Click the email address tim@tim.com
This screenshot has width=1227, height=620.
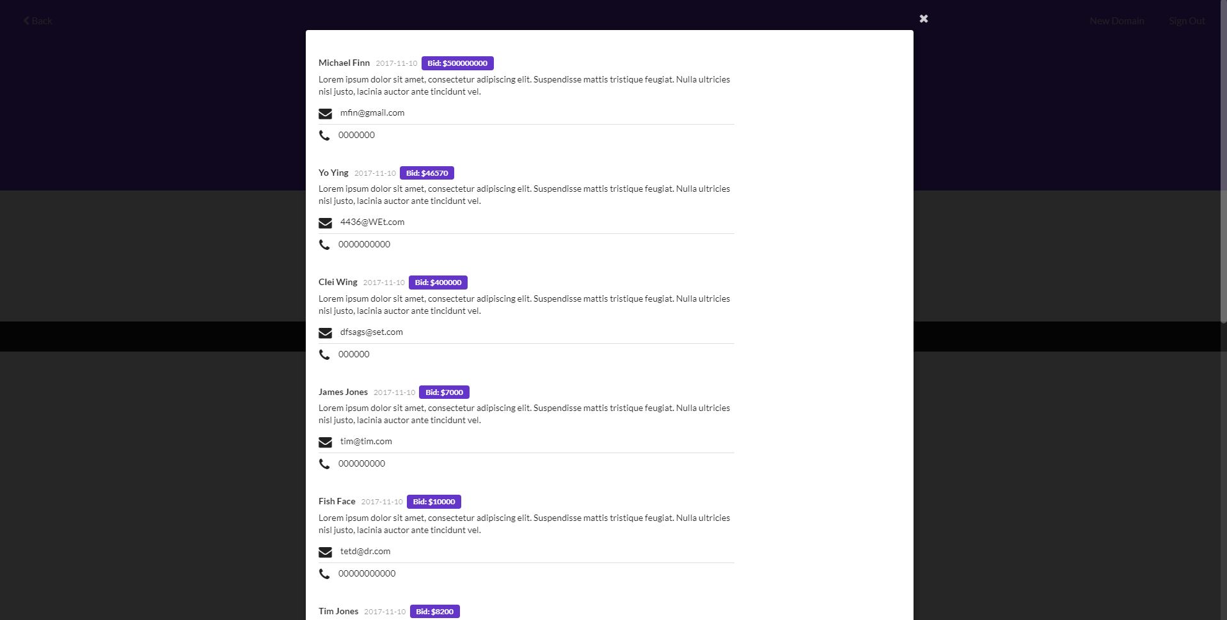[366, 442]
